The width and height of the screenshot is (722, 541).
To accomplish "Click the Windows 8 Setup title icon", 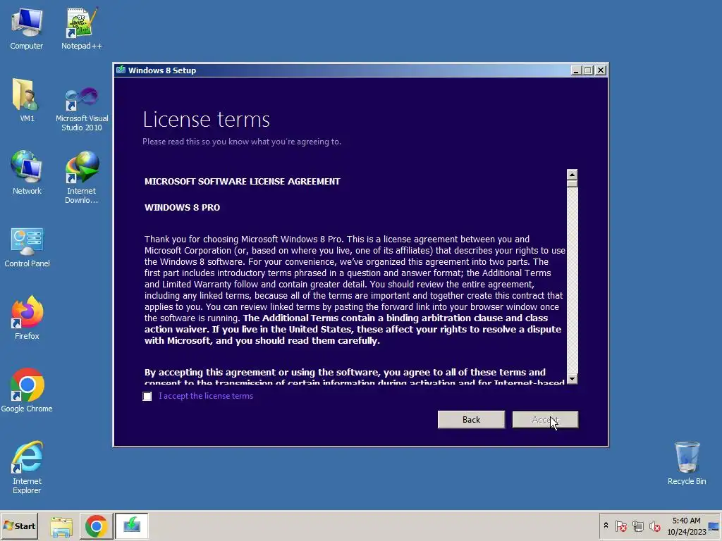I will [x=121, y=70].
